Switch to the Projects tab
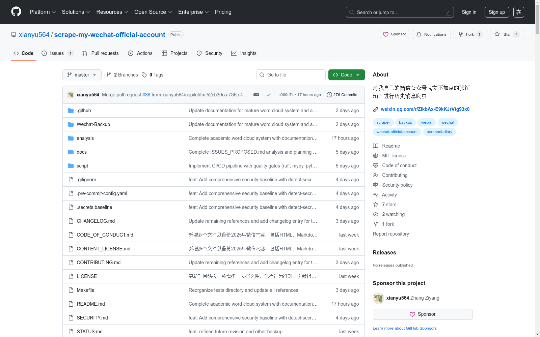Screen dimensions: 540x337 [174, 53]
